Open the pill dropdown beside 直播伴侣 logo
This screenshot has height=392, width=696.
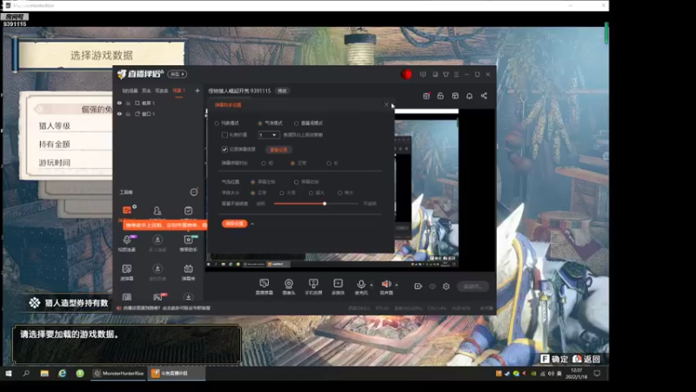coord(177,74)
